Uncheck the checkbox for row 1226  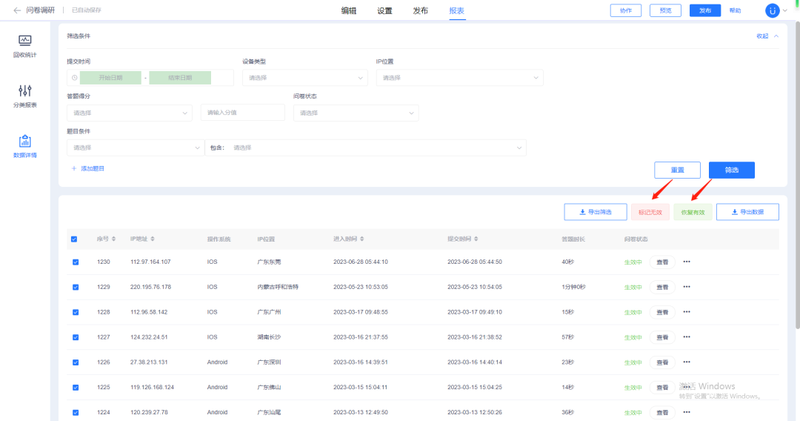click(x=76, y=362)
